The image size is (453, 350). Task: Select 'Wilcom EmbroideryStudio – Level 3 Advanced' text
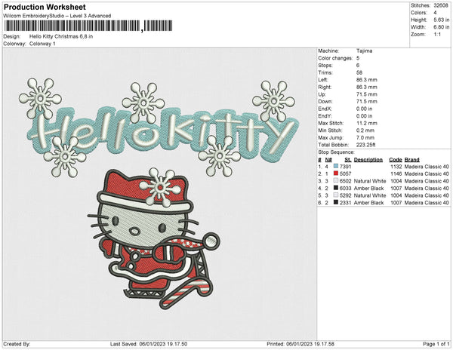pyautogui.click(x=57, y=16)
